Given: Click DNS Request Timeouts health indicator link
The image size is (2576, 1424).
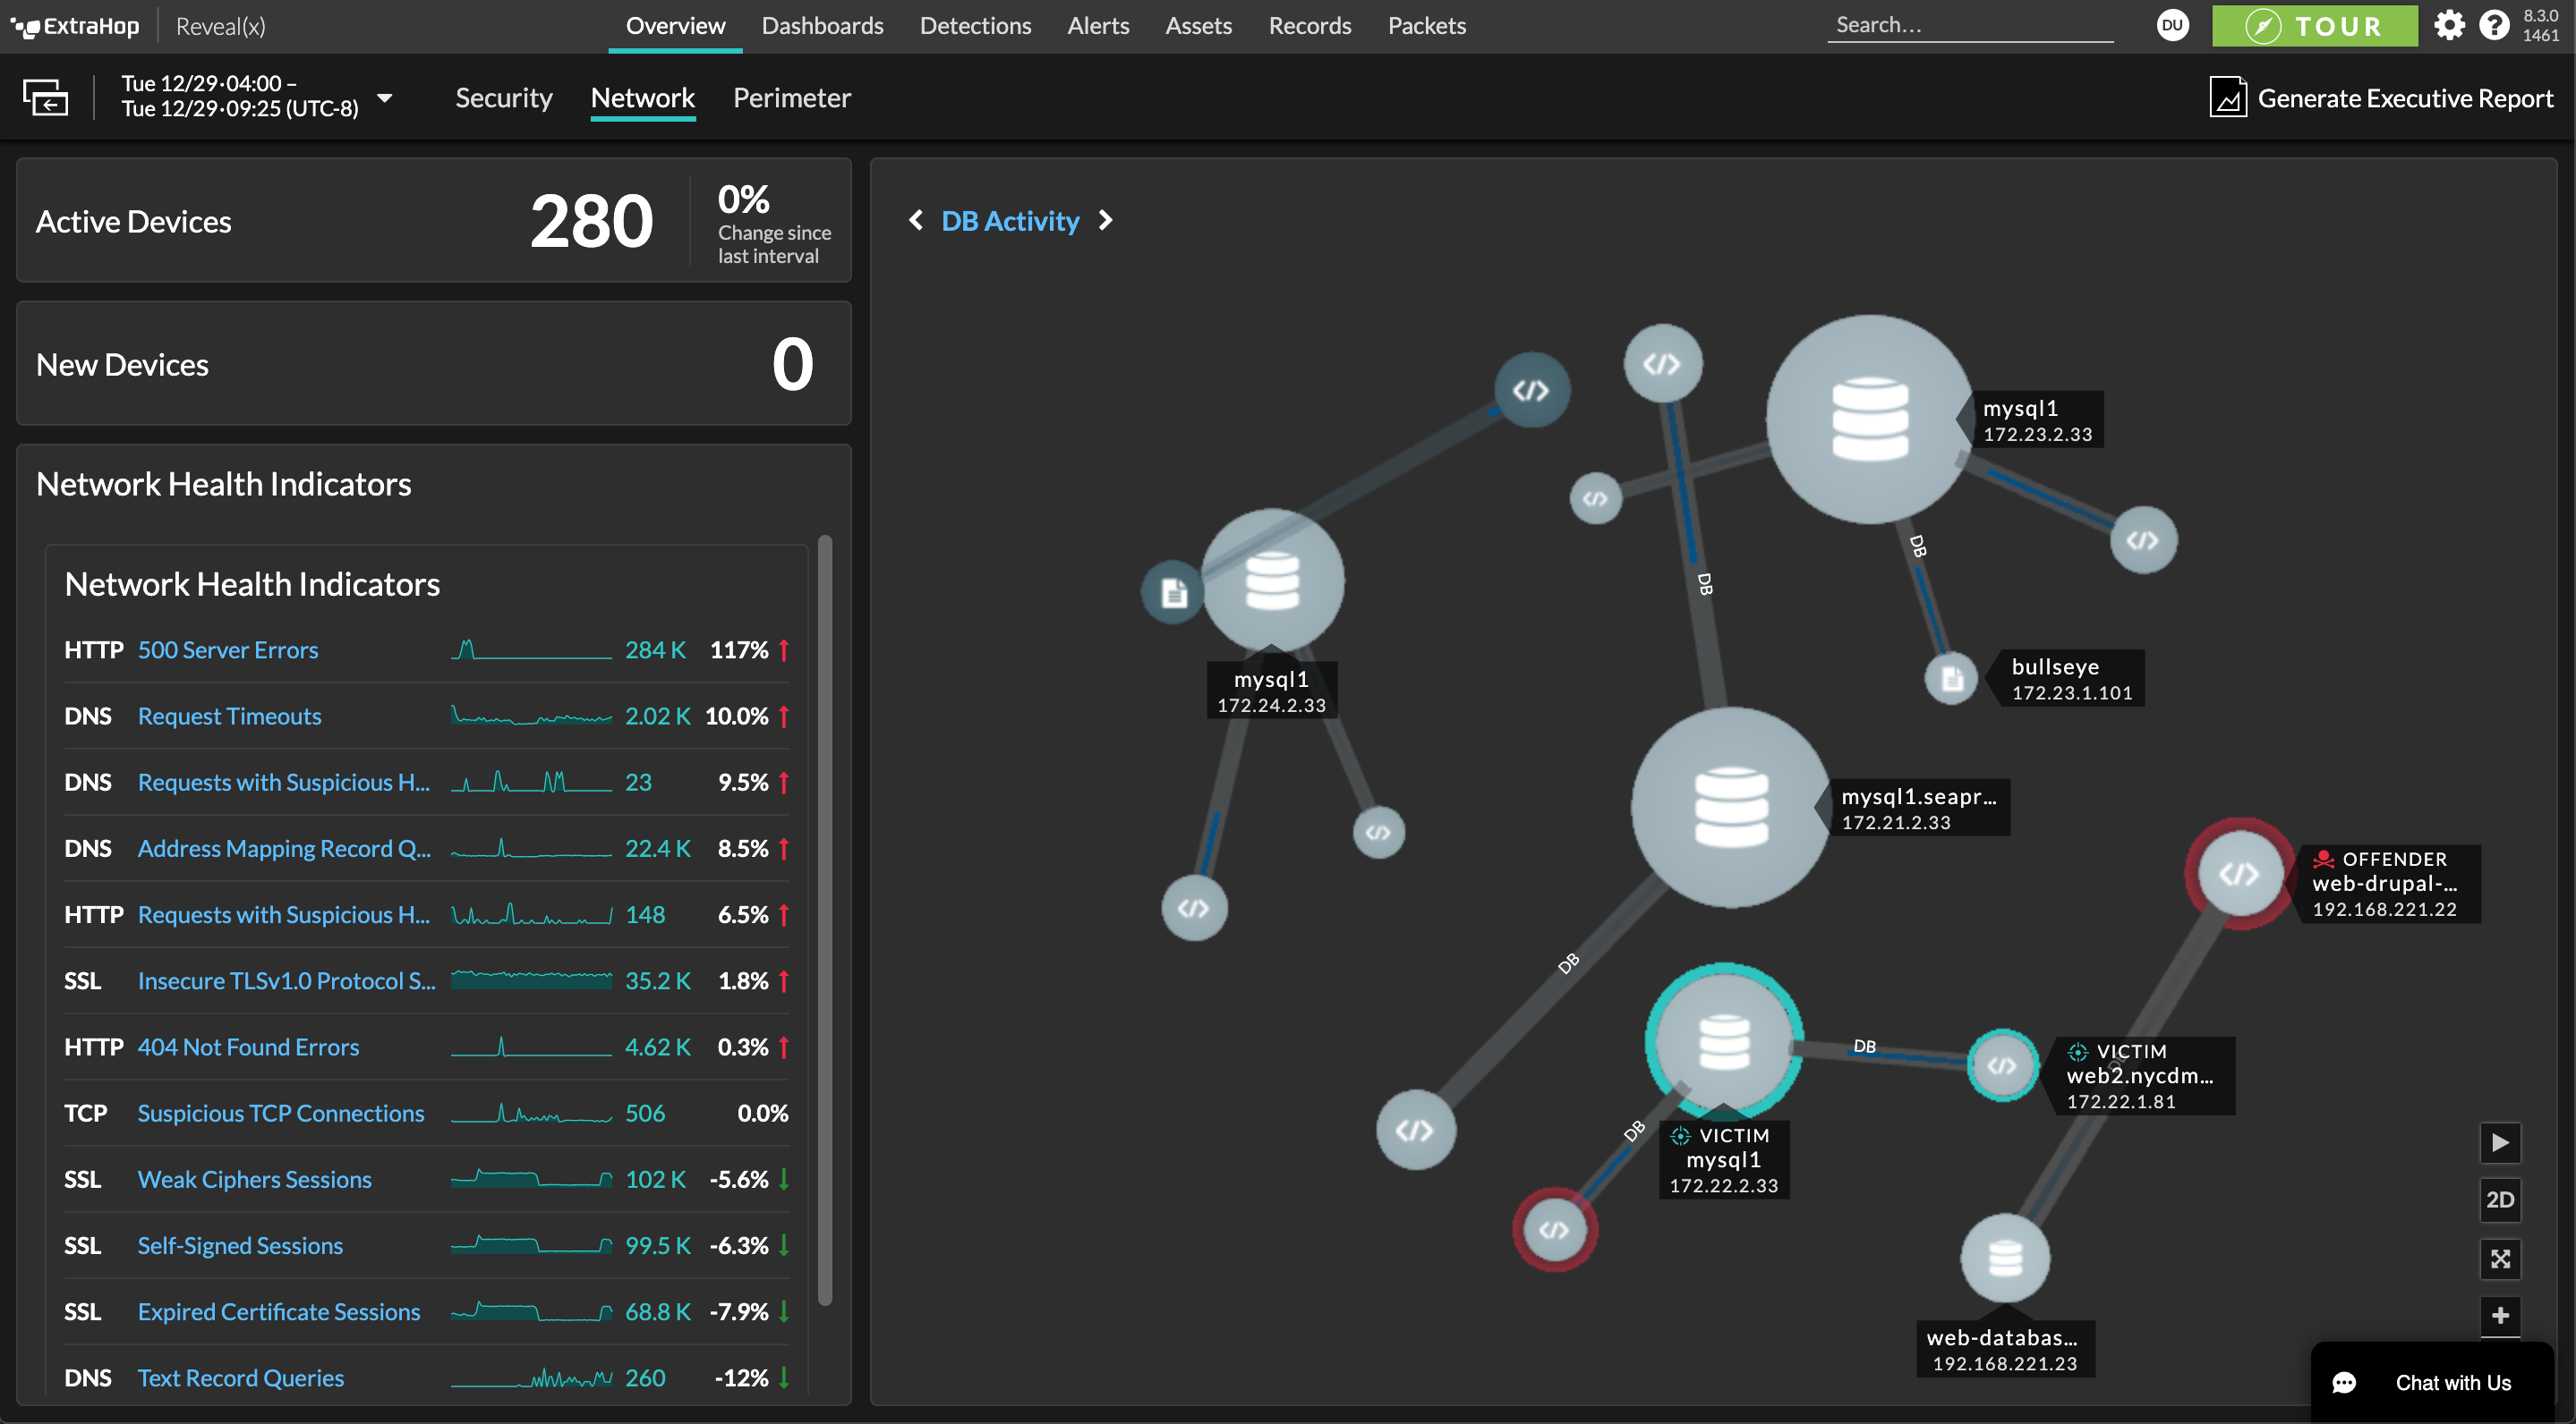Looking at the screenshot, I should [x=230, y=716].
